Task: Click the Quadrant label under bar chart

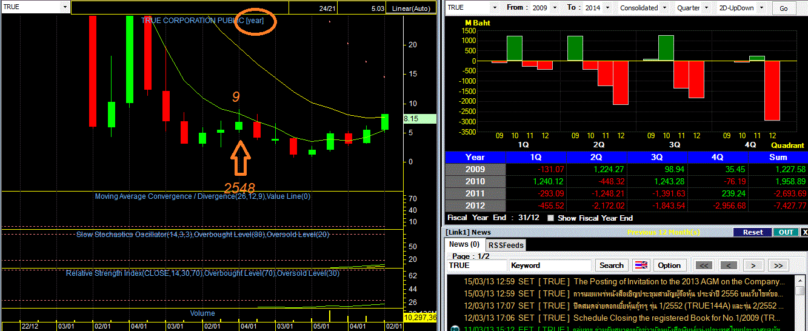Action: [787, 145]
